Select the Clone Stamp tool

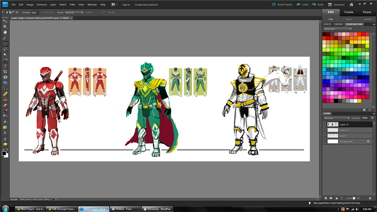tap(5, 99)
